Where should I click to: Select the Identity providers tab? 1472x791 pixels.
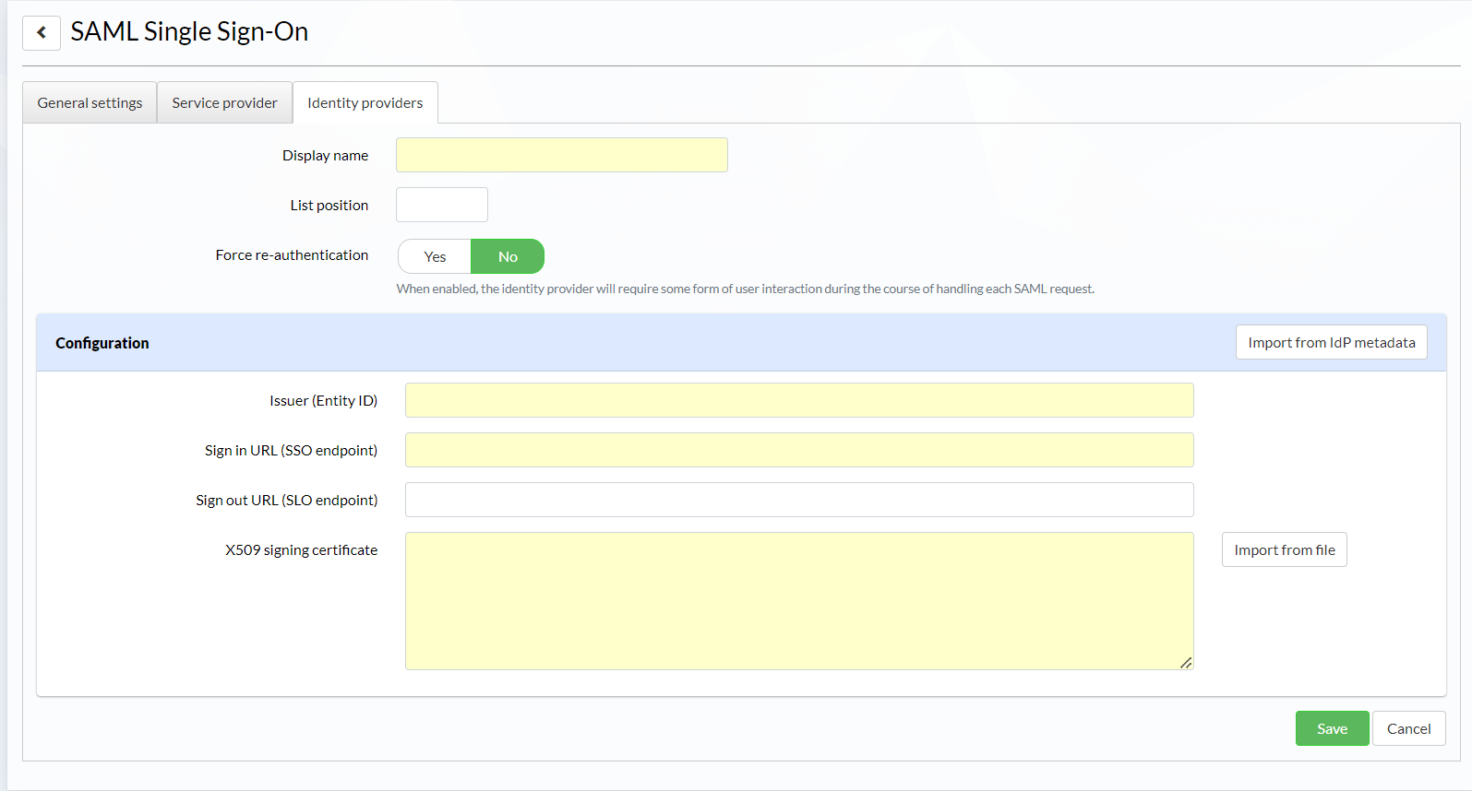pyautogui.click(x=365, y=102)
